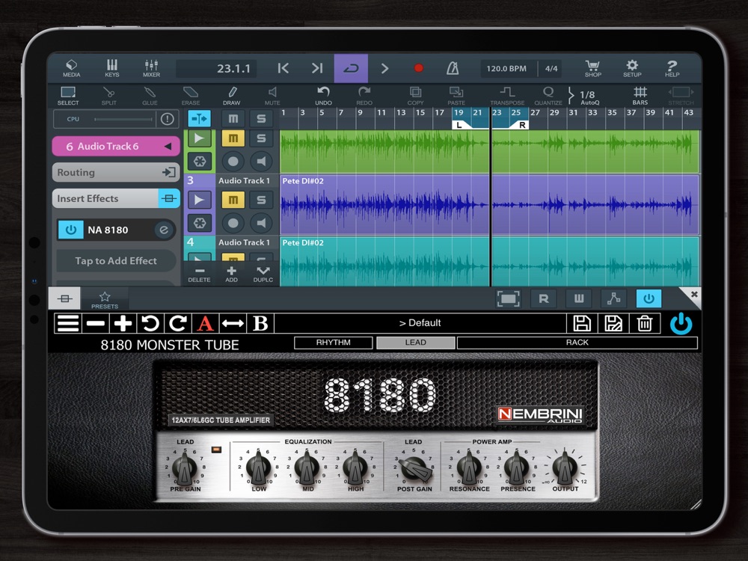Select the Lead channel tab

tap(415, 343)
